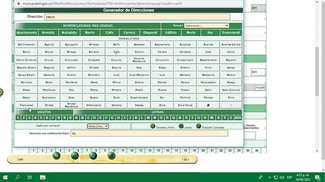This screenshot has width=325, height=182.
Task: Click digit 0 in the DIGITOS row
Action: point(70,118)
